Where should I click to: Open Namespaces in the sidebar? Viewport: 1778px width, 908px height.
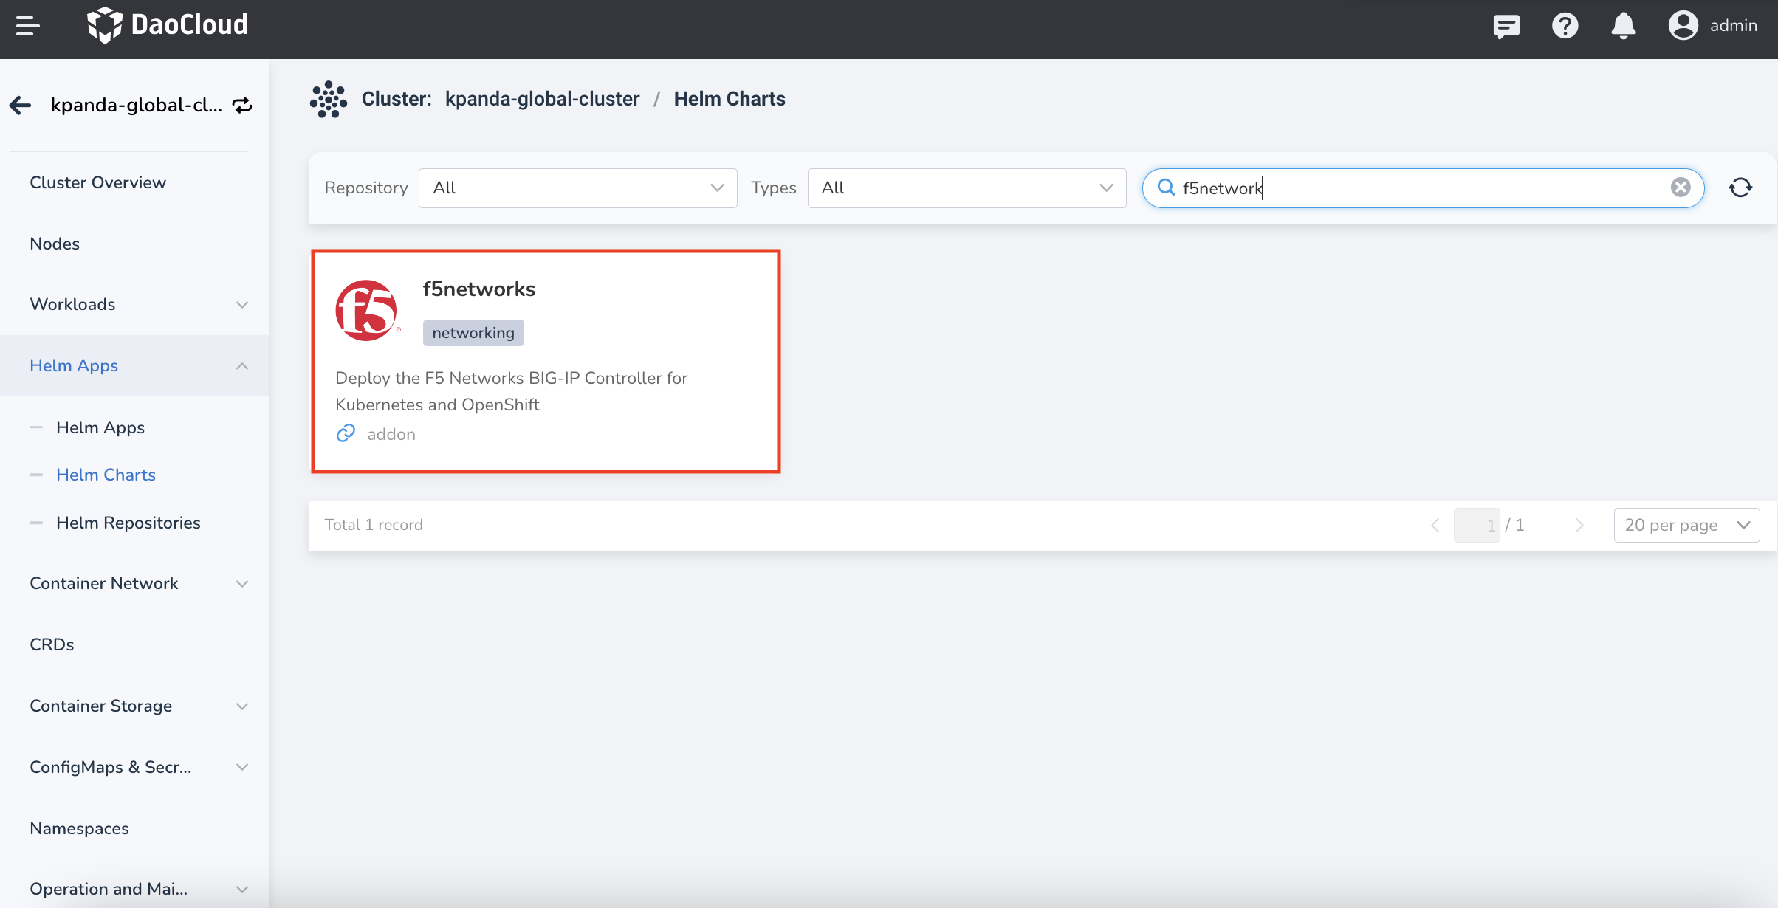(79, 828)
